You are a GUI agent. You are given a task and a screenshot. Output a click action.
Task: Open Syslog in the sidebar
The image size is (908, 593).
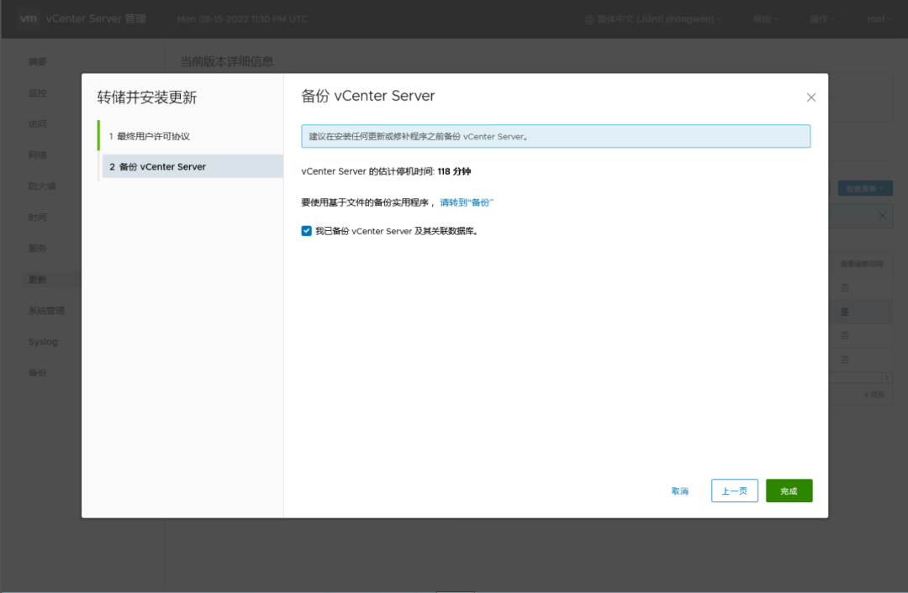tap(43, 342)
